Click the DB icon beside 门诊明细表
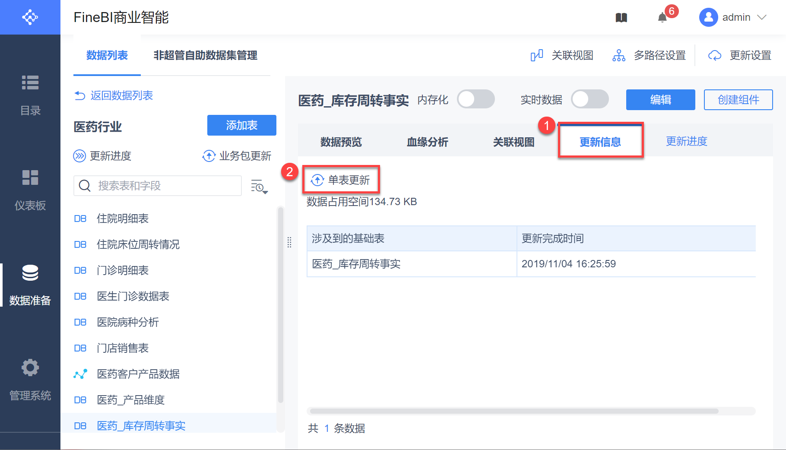 pos(80,270)
